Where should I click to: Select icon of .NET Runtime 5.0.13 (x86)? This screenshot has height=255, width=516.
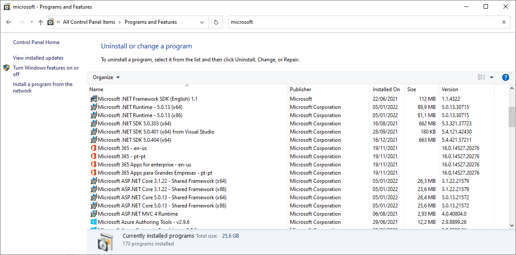pos(94,115)
